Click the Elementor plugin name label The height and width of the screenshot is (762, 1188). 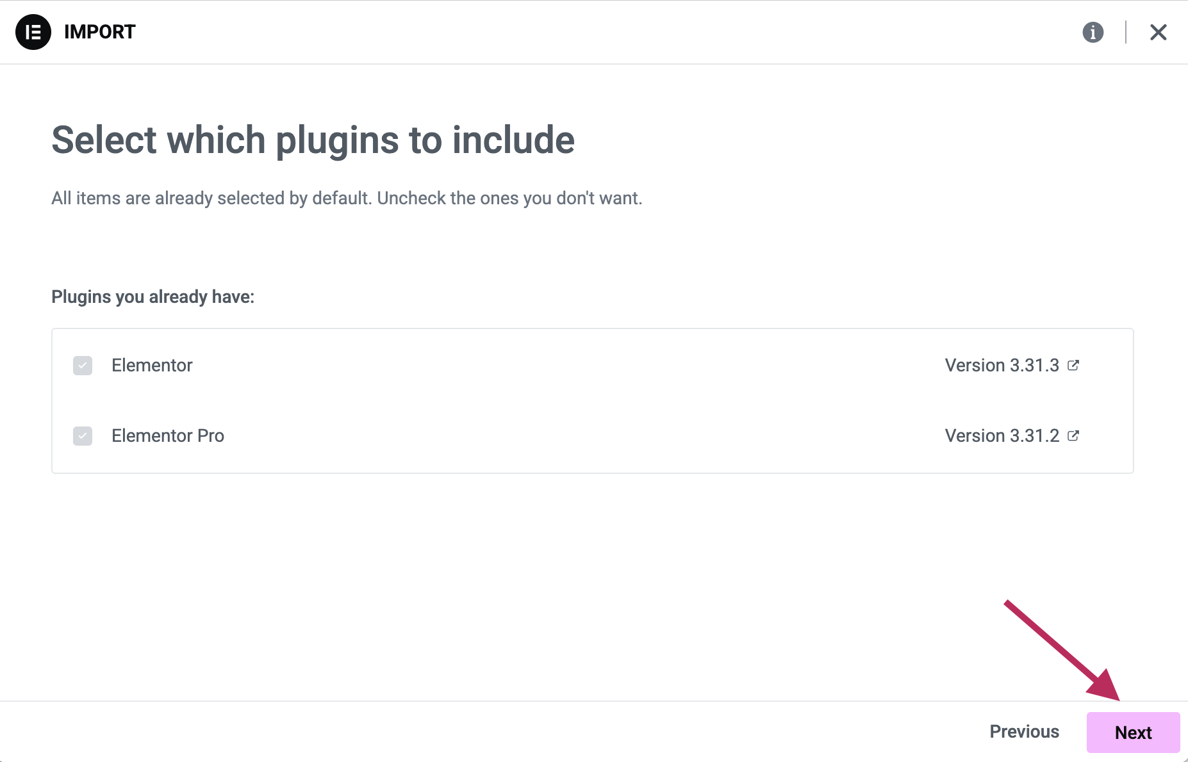tap(152, 366)
